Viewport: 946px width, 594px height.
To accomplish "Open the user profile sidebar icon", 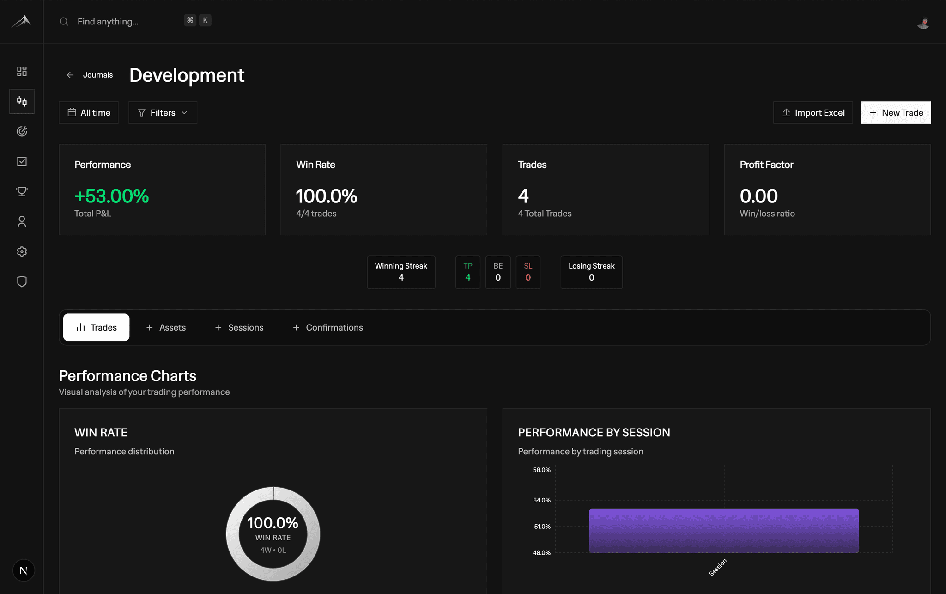I will pos(22,221).
